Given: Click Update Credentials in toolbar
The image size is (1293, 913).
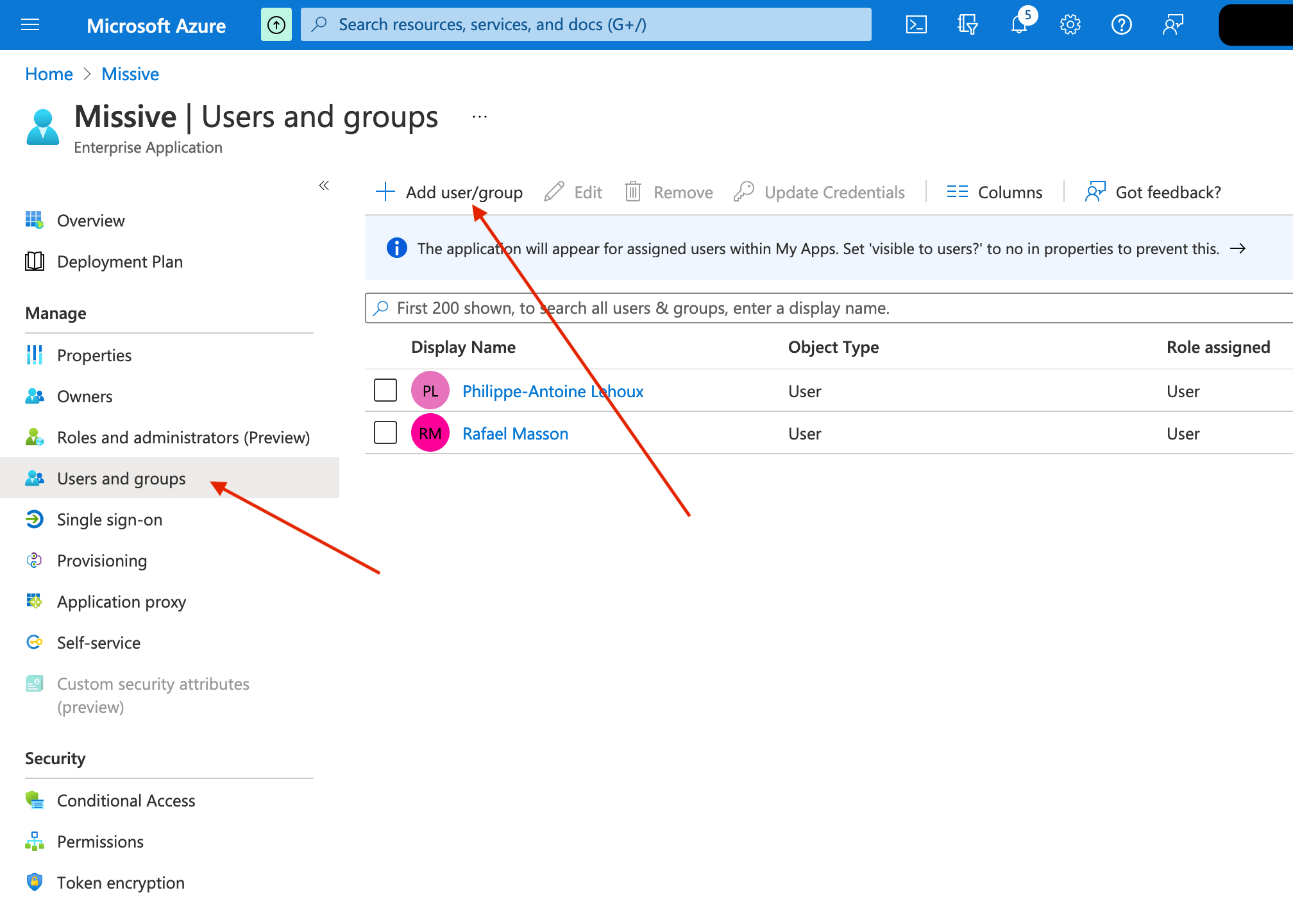Looking at the screenshot, I should [x=819, y=192].
